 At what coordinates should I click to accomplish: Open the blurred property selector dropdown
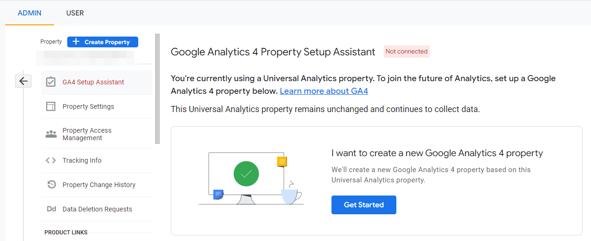click(86, 57)
